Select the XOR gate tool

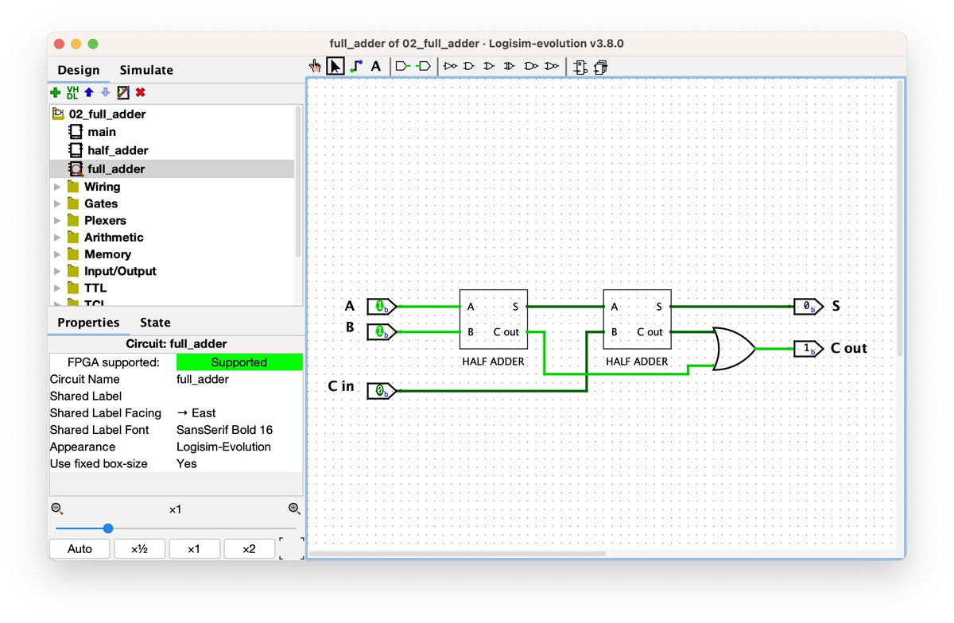[x=510, y=66]
